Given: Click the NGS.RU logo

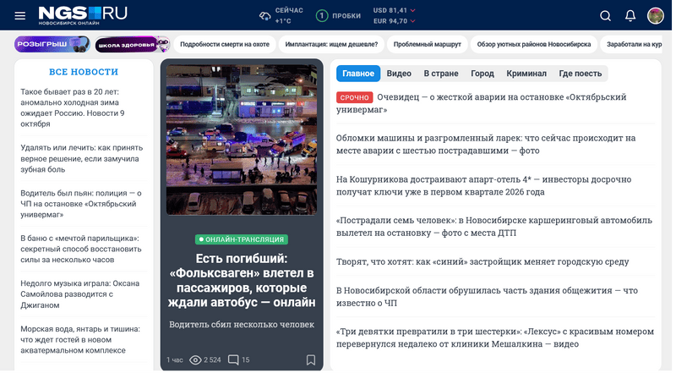Looking at the screenshot, I should tap(83, 15).
